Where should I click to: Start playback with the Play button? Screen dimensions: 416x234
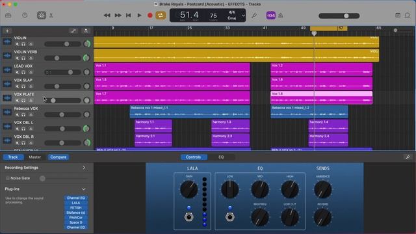139,16
